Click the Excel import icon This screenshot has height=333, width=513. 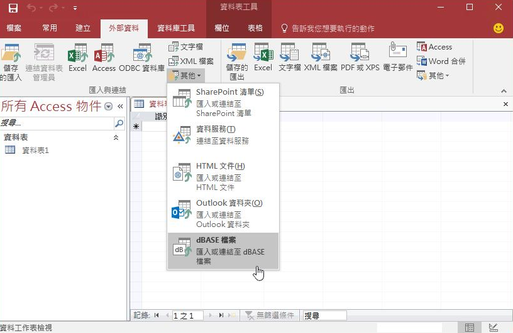(77, 58)
